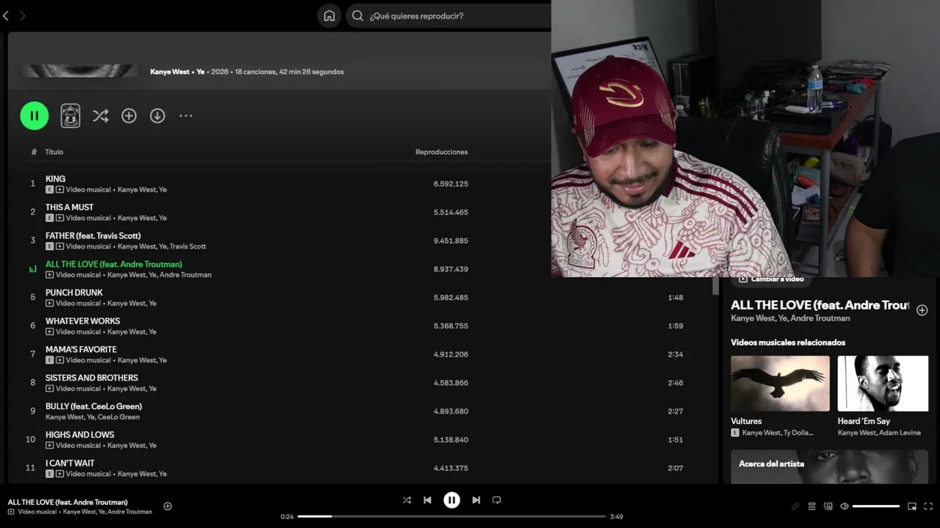Open the miniplayer icon
Screen dimensions: 940x528
point(912,506)
